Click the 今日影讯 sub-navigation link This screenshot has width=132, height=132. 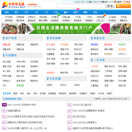pos(55,17)
